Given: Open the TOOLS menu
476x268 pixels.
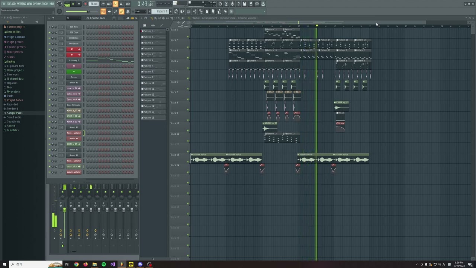Looking at the screenshot, I should [x=45, y=4].
